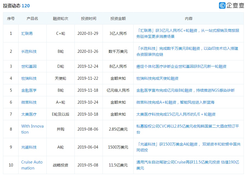
Task: Open the 世和基因 product link
Action: [x=29, y=66]
